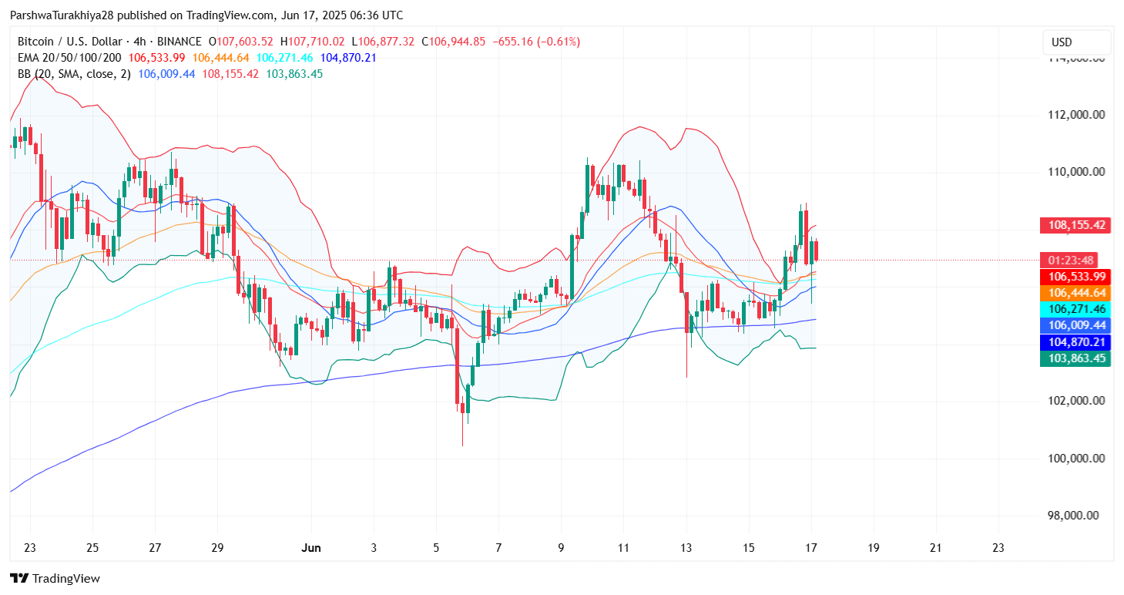This screenshot has width=1124, height=595.
Task: Click the date 21 on the time axis
Action: (x=936, y=548)
